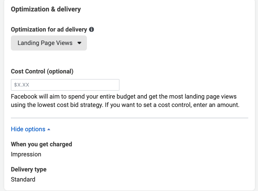Click the horizontal divider above Hide options
Viewport: 258px width, 191px height.
pyautogui.click(x=129, y=118)
